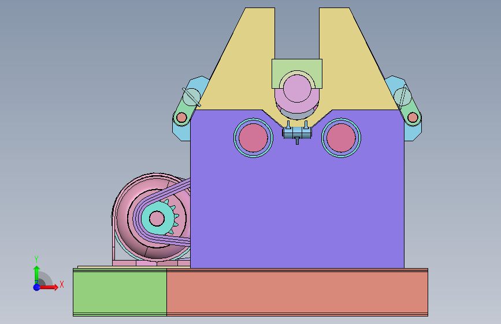Image resolution: width=501 pixels, height=324 pixels.
Task: Select the pink hub at sprocket center
Action: coord(157,218)
